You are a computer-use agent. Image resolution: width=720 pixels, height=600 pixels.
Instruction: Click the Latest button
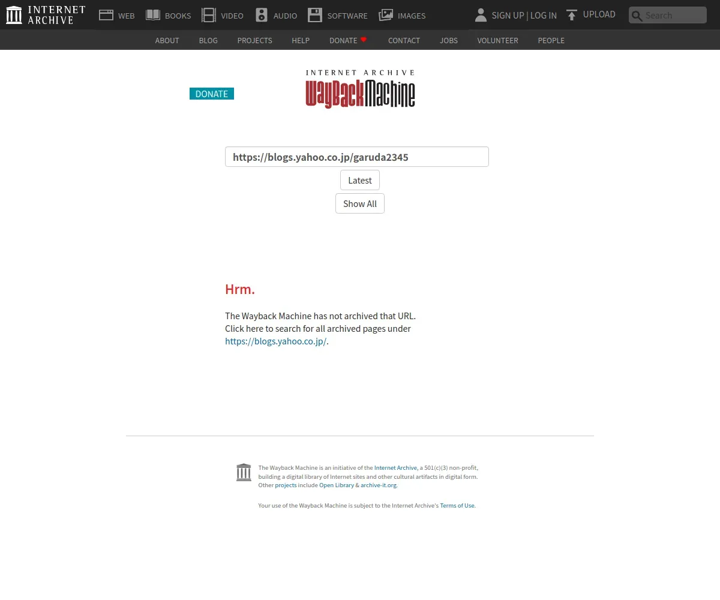[360, 180]
